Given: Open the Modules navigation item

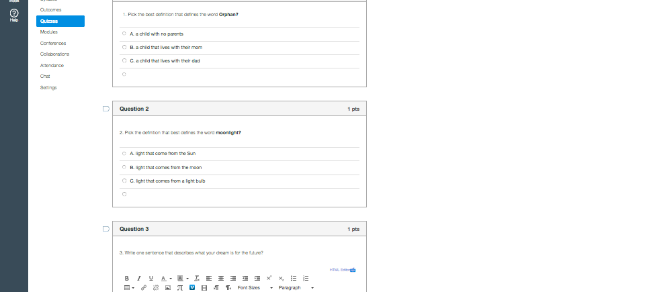Looking at the screenshot, I should point(48,32).
